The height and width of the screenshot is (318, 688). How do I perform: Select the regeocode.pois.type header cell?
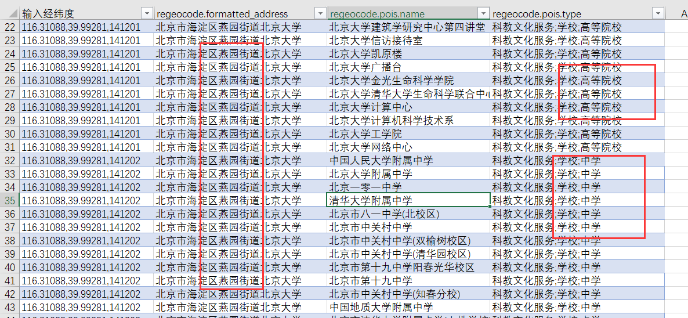[x=577, y=13]
